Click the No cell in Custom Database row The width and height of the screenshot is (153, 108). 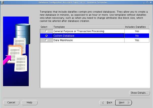point(137,36)
